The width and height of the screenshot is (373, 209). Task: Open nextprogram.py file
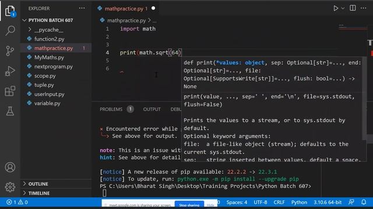[53, 67]
